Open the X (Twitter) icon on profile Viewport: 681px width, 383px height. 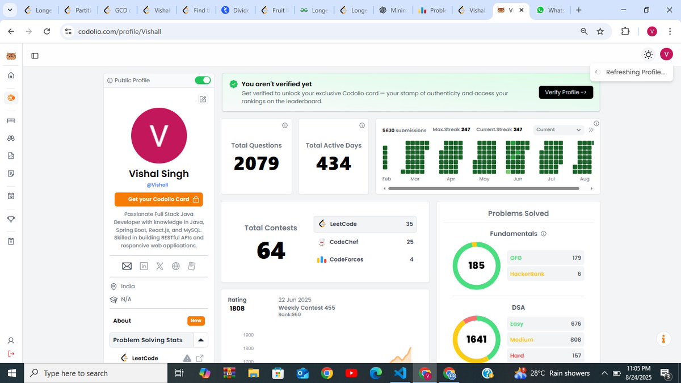(159, 266)
